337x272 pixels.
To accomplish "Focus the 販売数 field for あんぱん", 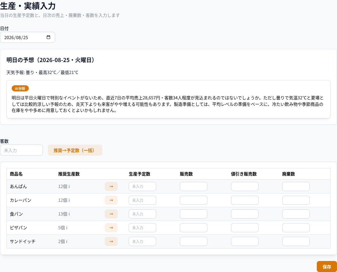I will click(x=193, y=186).
